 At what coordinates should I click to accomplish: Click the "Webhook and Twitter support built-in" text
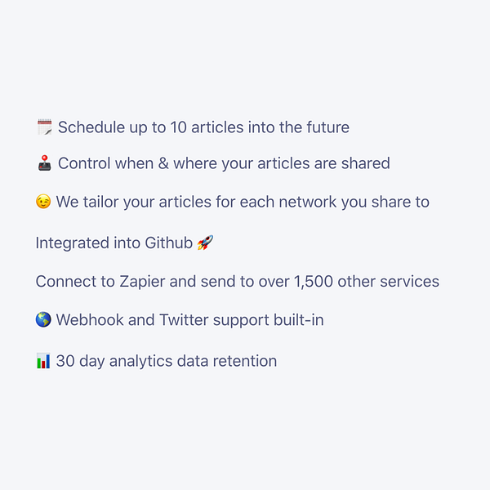189,320
